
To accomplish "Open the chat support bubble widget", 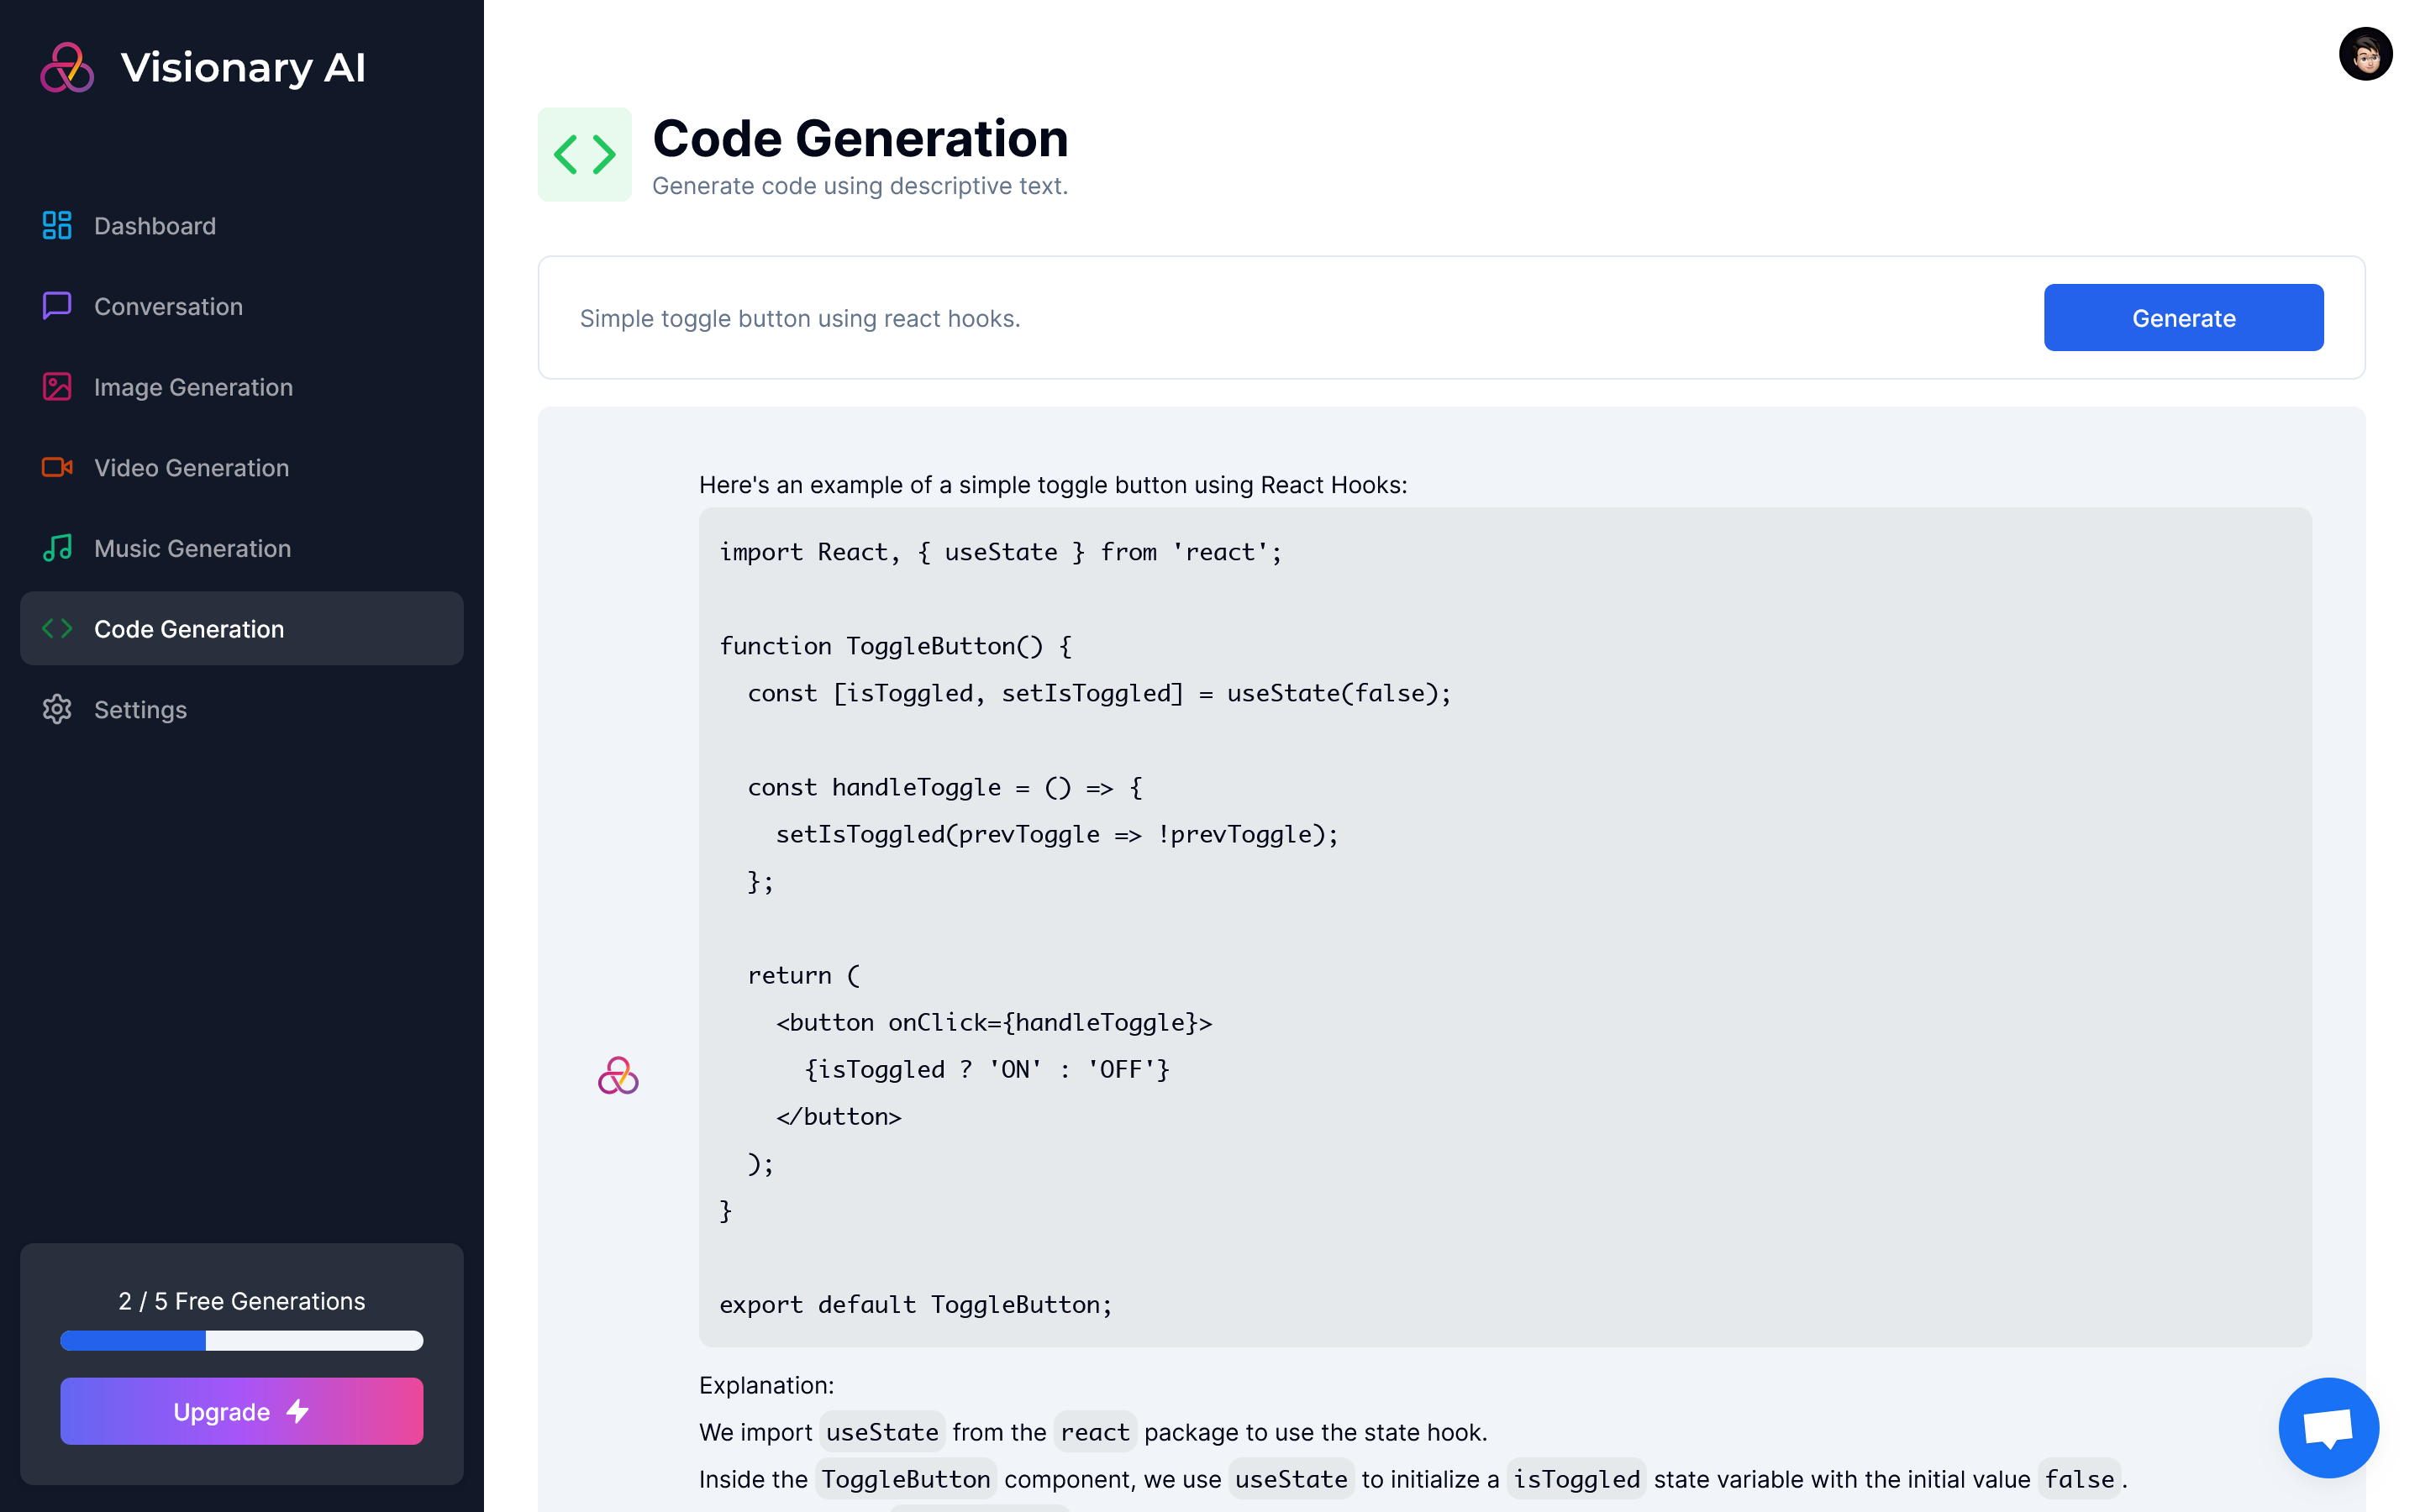I will pyautogui.click(x=2328, y=1427).
